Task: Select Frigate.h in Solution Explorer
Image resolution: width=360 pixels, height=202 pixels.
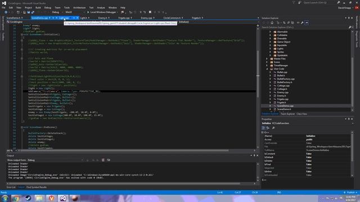Action: [x=281, y=102]
